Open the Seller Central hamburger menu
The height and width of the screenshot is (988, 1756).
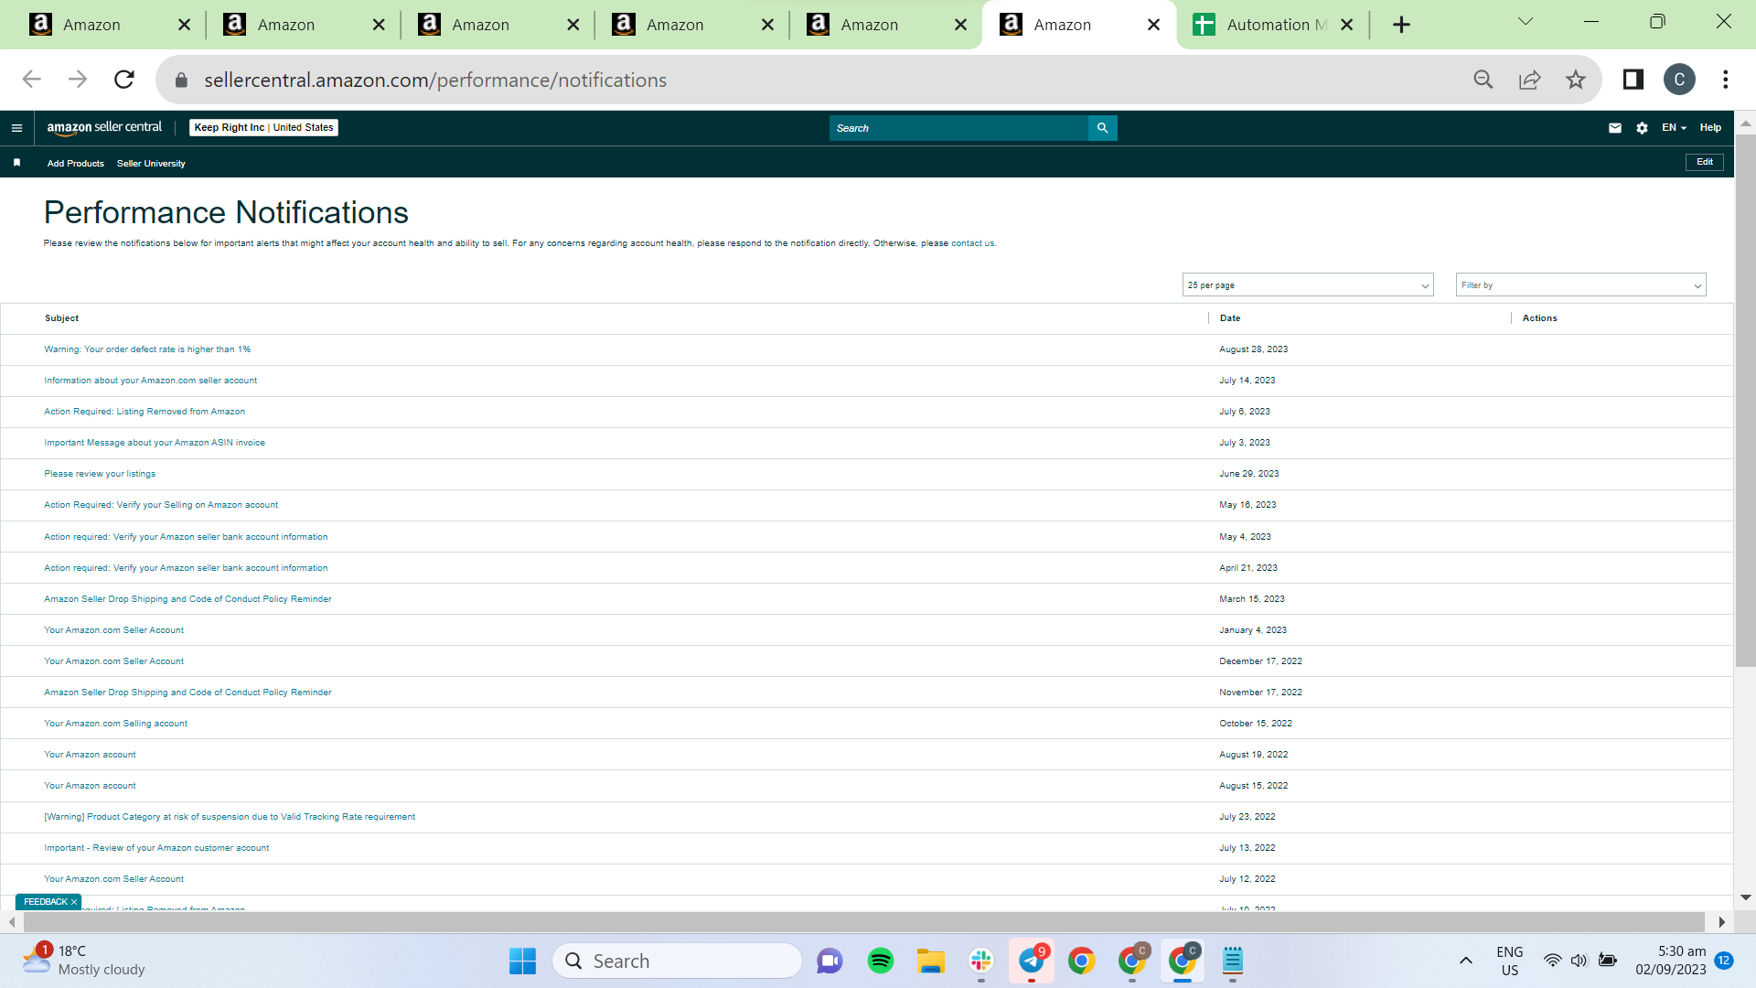point(16,128)
